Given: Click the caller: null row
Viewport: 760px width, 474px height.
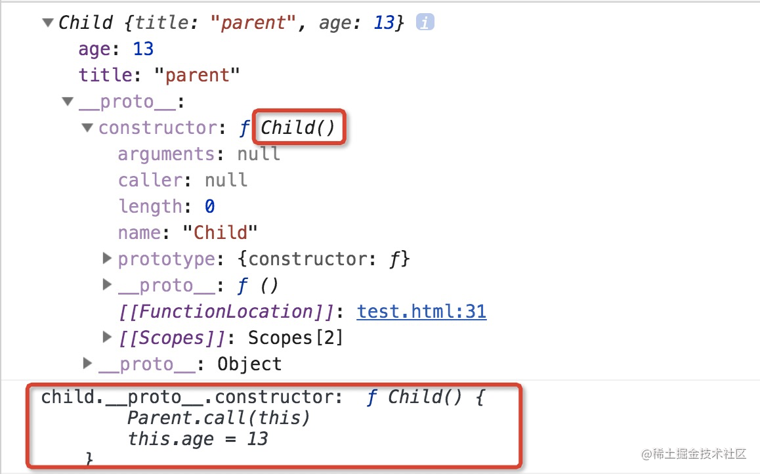Looking at the screenshot, I should coord(182,181).
